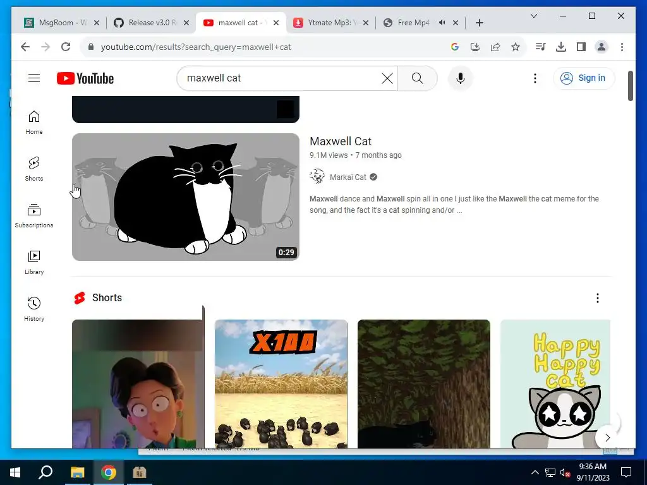This screenshot has height=485, width=647.
Task: Open the Shorts shelf options menu
Action: pos(598,298)
